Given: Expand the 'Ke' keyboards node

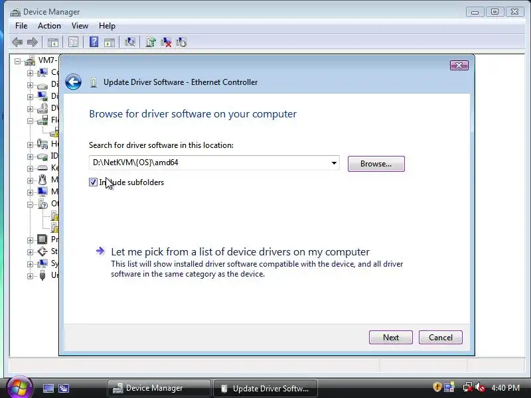Looking at the screenshot, I should pos(30,168).
